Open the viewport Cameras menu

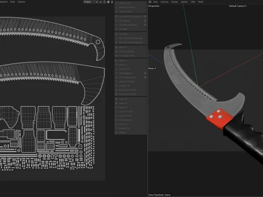[164, 2]
